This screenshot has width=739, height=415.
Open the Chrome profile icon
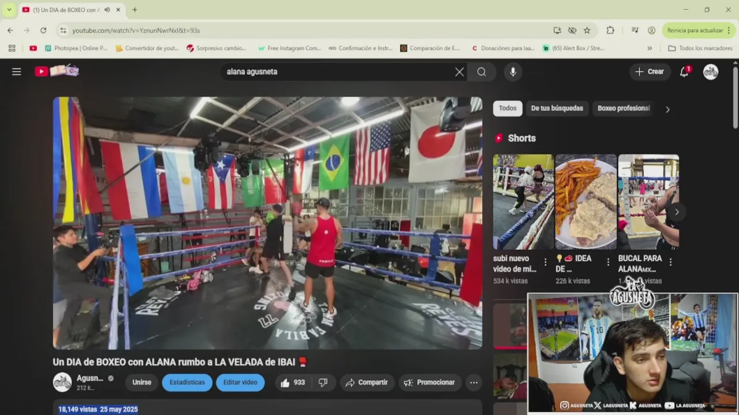pyautogui.click(x=651, y=30)
